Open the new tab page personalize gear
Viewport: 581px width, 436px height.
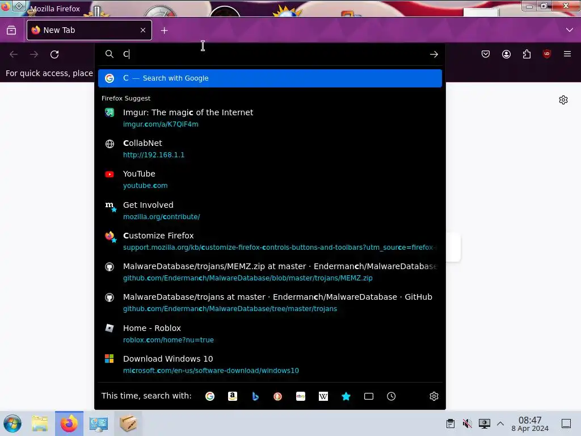[563, 100]
